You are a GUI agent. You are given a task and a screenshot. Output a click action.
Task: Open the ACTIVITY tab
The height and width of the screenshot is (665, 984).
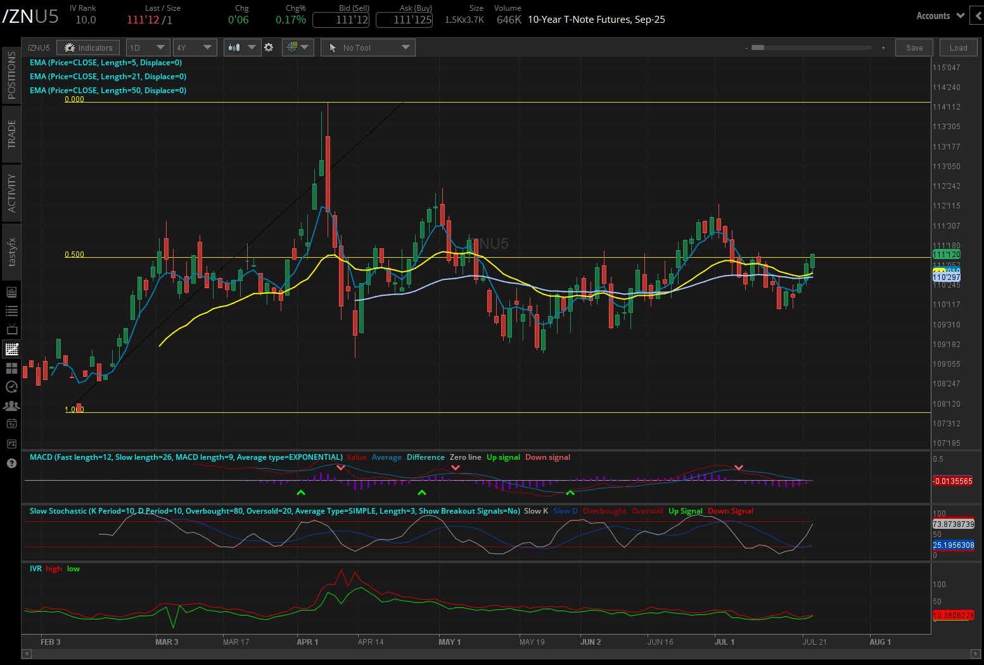click(x=11, y=191)
